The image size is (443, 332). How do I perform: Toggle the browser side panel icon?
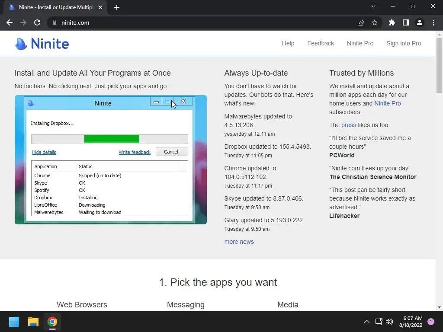tap(406, 22)
